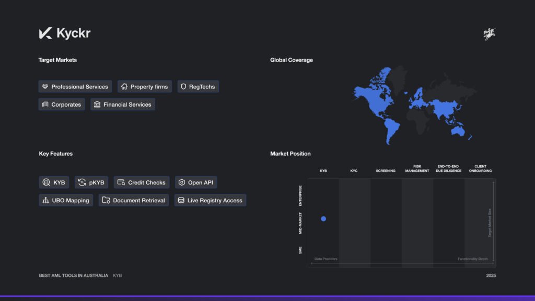
Task: Click the card search icon in Credit Checks
Action: click(x=121, y=182)
